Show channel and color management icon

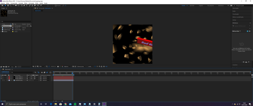tap(62, 66)
